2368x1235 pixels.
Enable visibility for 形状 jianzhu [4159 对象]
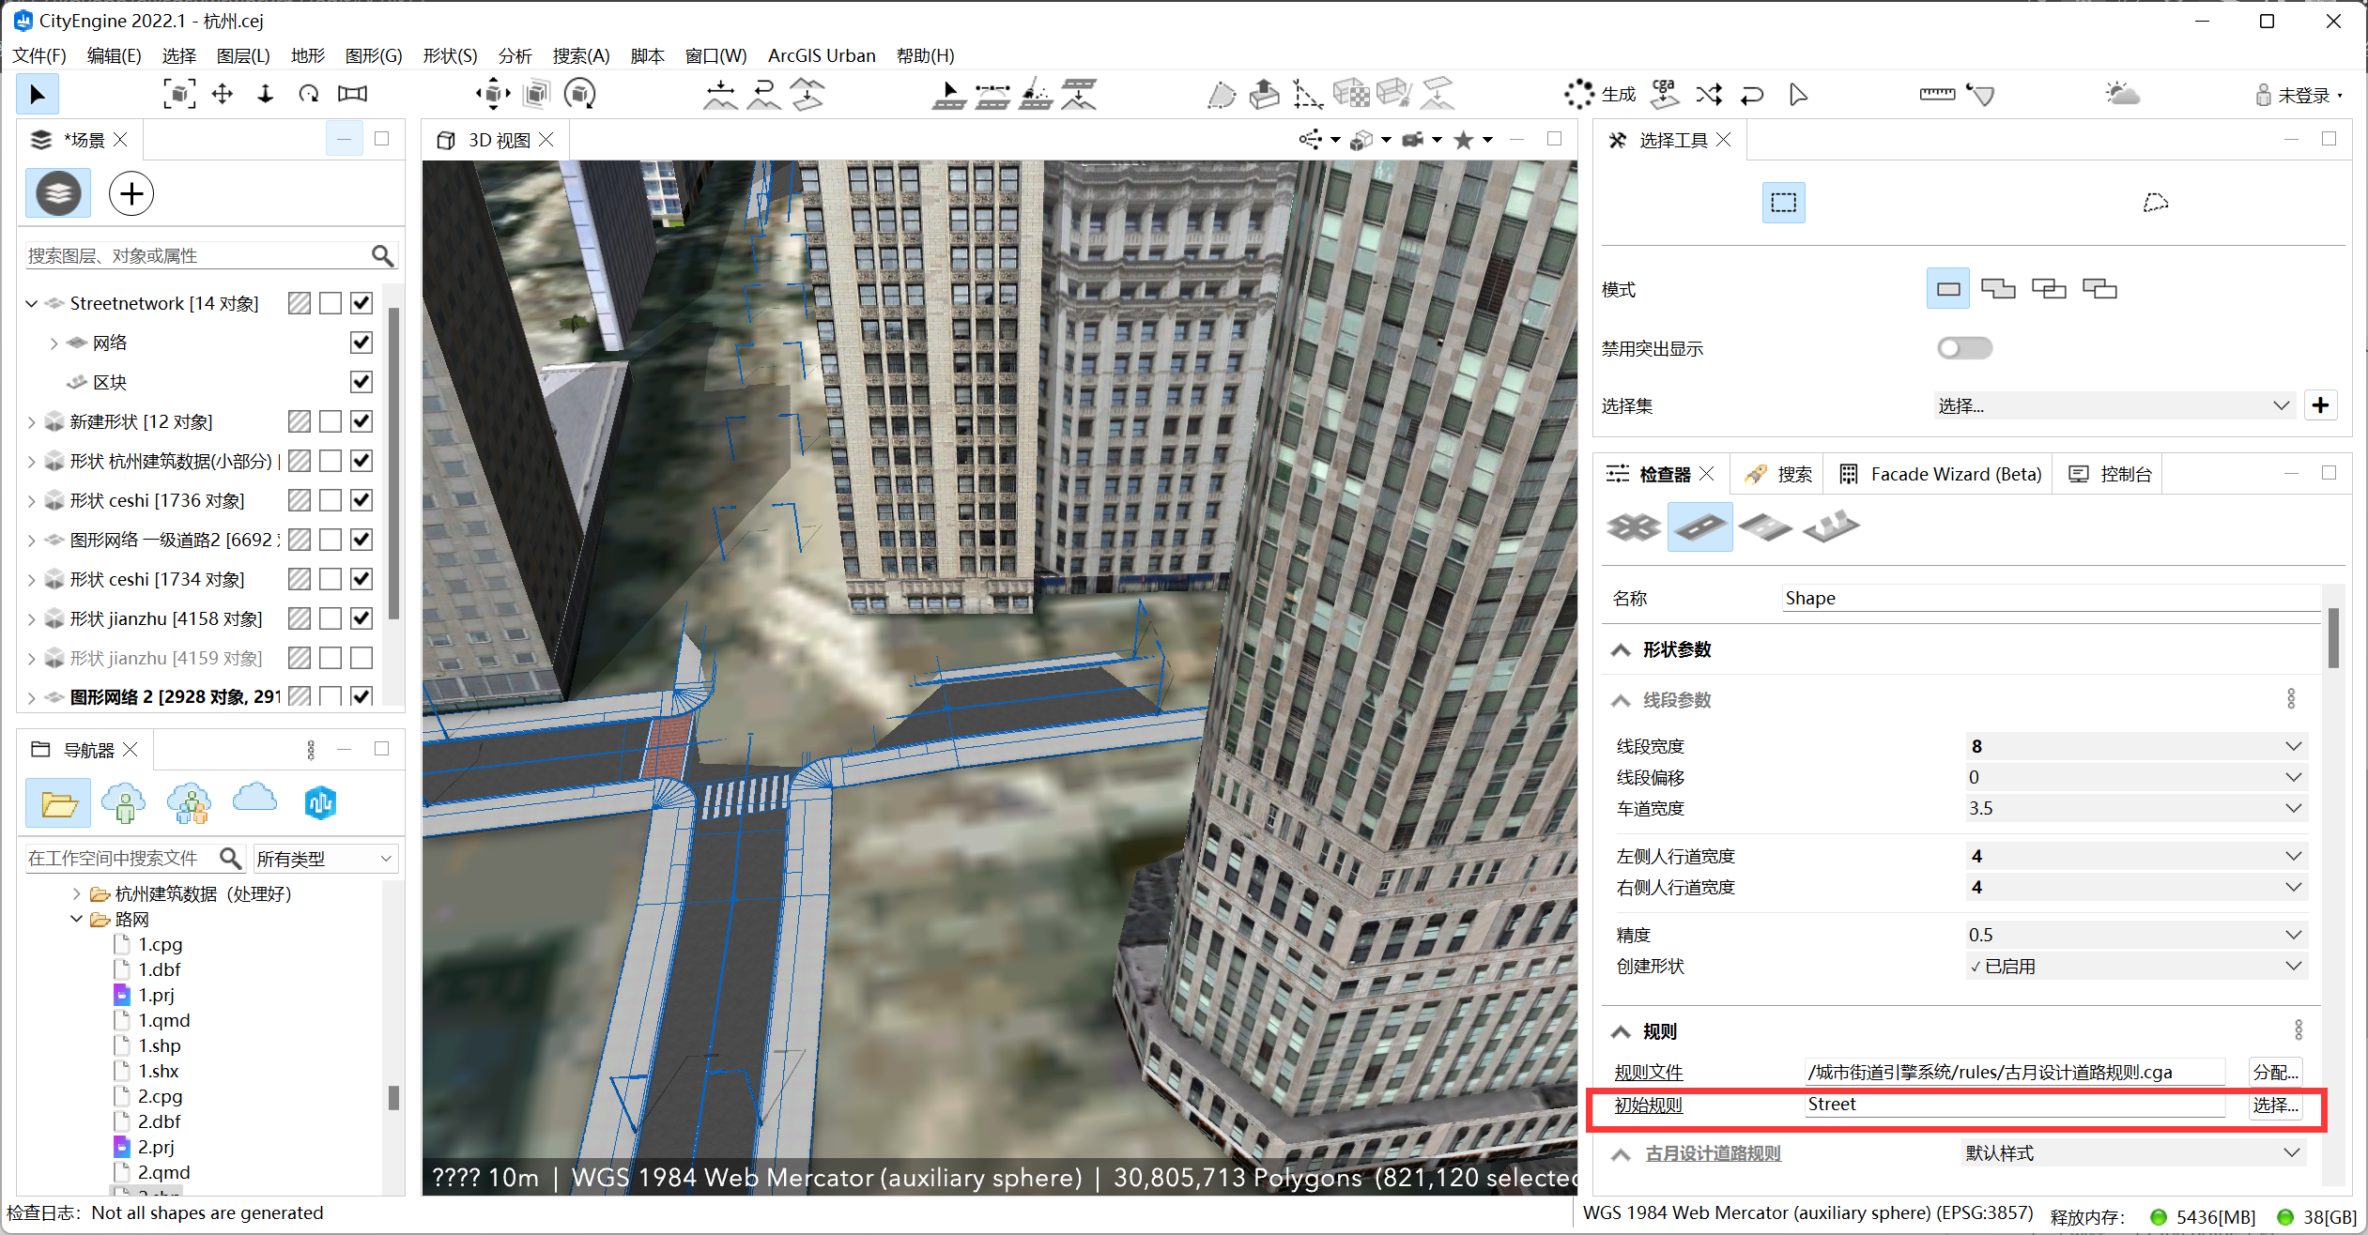(x=361, y=658)
